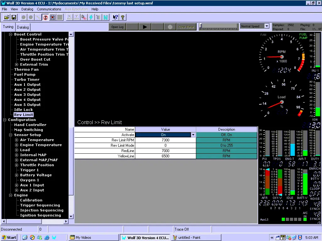
Task: Click the context help arrow-question icon
Action: coord(115,17)
